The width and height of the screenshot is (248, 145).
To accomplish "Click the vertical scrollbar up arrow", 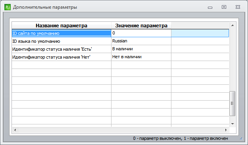I will tap(233, 25).
